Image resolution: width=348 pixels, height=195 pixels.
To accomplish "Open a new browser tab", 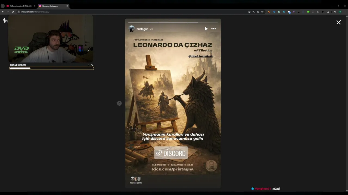I will point(72,6).
